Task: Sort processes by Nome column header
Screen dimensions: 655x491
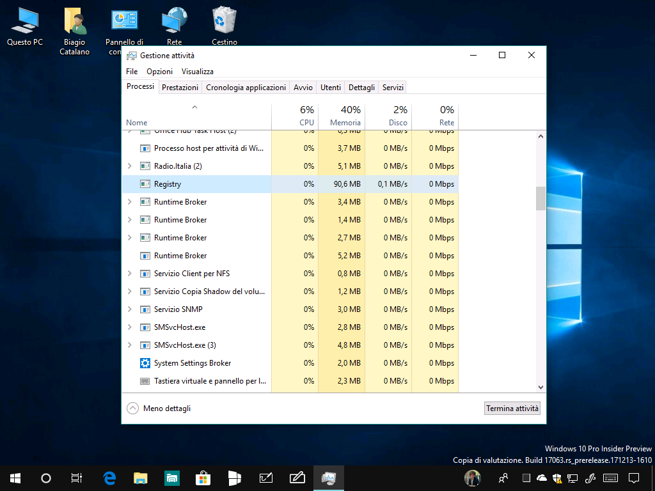Action: pos(197,116)
